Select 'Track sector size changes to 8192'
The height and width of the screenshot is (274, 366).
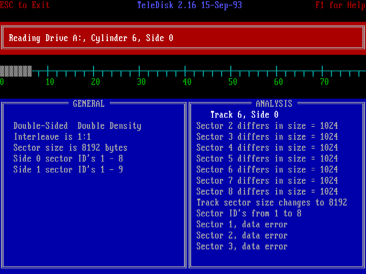coord(272,202)
